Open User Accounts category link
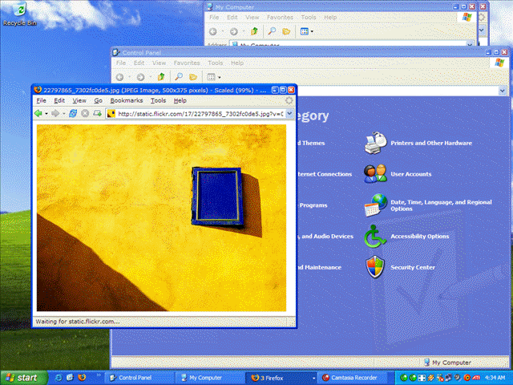Viewport: 513px width, 385px height. [411, 174]
